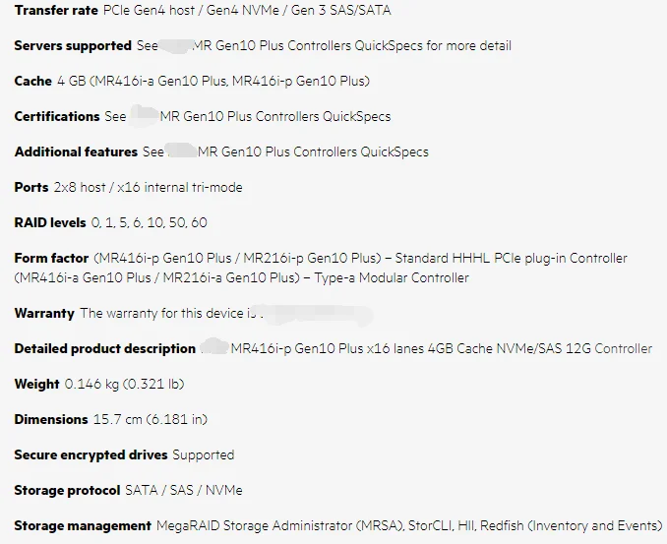Click the Secure encrypted drives label

[91, 454]
